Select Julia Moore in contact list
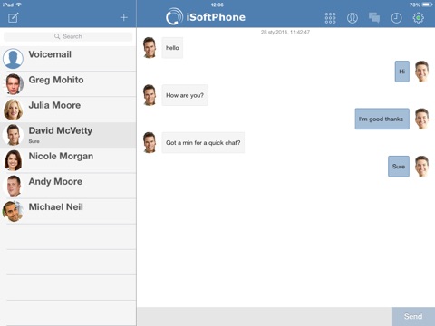435x326 pixels. tap(68, 110)
